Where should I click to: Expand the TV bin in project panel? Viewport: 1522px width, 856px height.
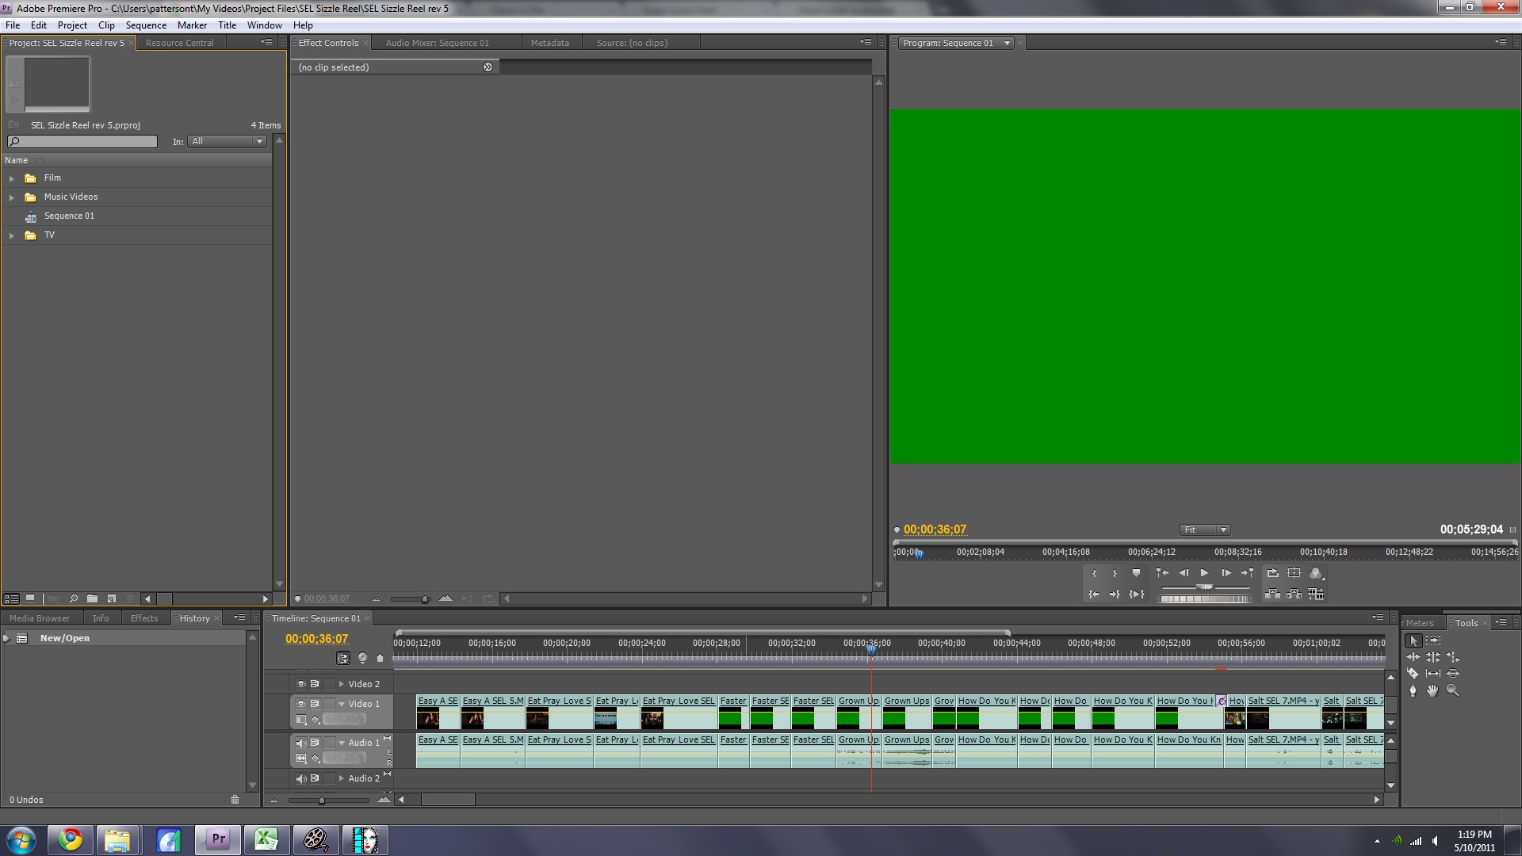12,234
